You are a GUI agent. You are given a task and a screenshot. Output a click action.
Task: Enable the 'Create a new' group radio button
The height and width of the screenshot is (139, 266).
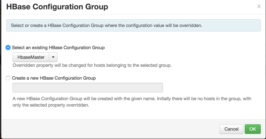(8, 78)
